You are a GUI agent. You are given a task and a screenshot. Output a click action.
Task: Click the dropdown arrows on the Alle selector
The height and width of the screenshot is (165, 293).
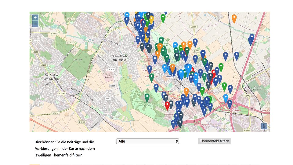pyautogui.click(x=177, y=141)
